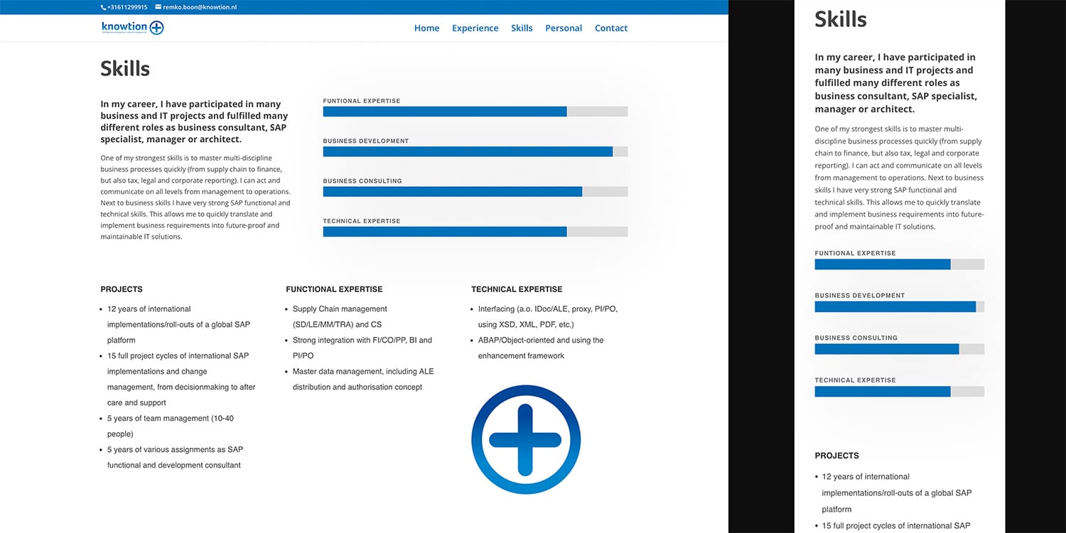Viewport: 1066px width, 533px height.
Task: Click the desktop Business Development progress bar
Action: click(x=475, y=151)
